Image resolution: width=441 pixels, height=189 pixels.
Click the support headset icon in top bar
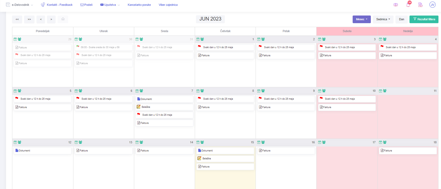[396, 5]
